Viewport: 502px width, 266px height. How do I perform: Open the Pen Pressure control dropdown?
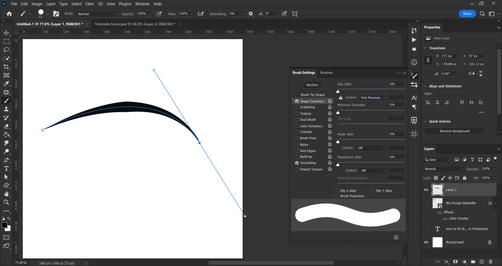[372, 98]
